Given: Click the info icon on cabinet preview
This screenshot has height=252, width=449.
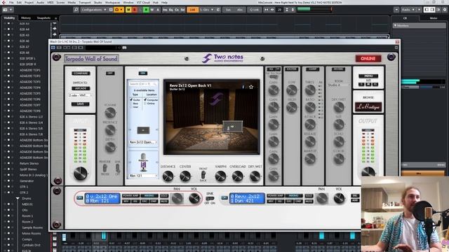Looking at the screenshot, I should (243, 87).
